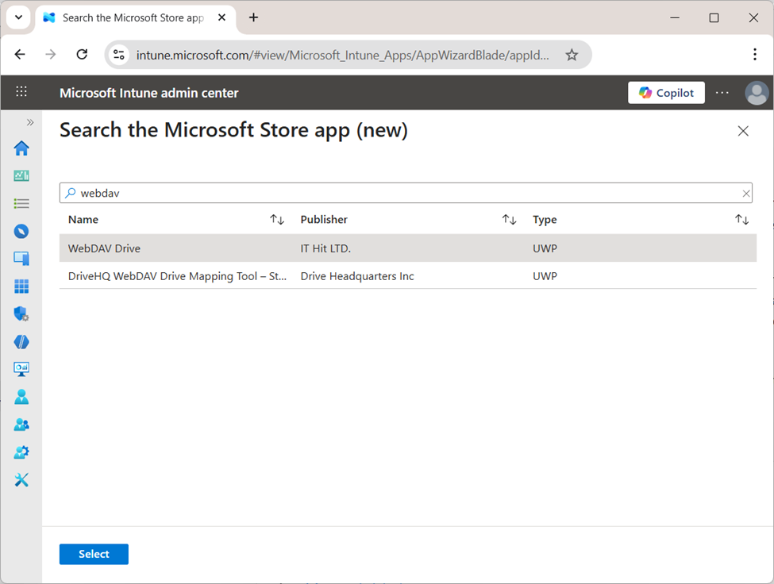Expand the collapsed navigation sidebar chevron

(30, 122)
